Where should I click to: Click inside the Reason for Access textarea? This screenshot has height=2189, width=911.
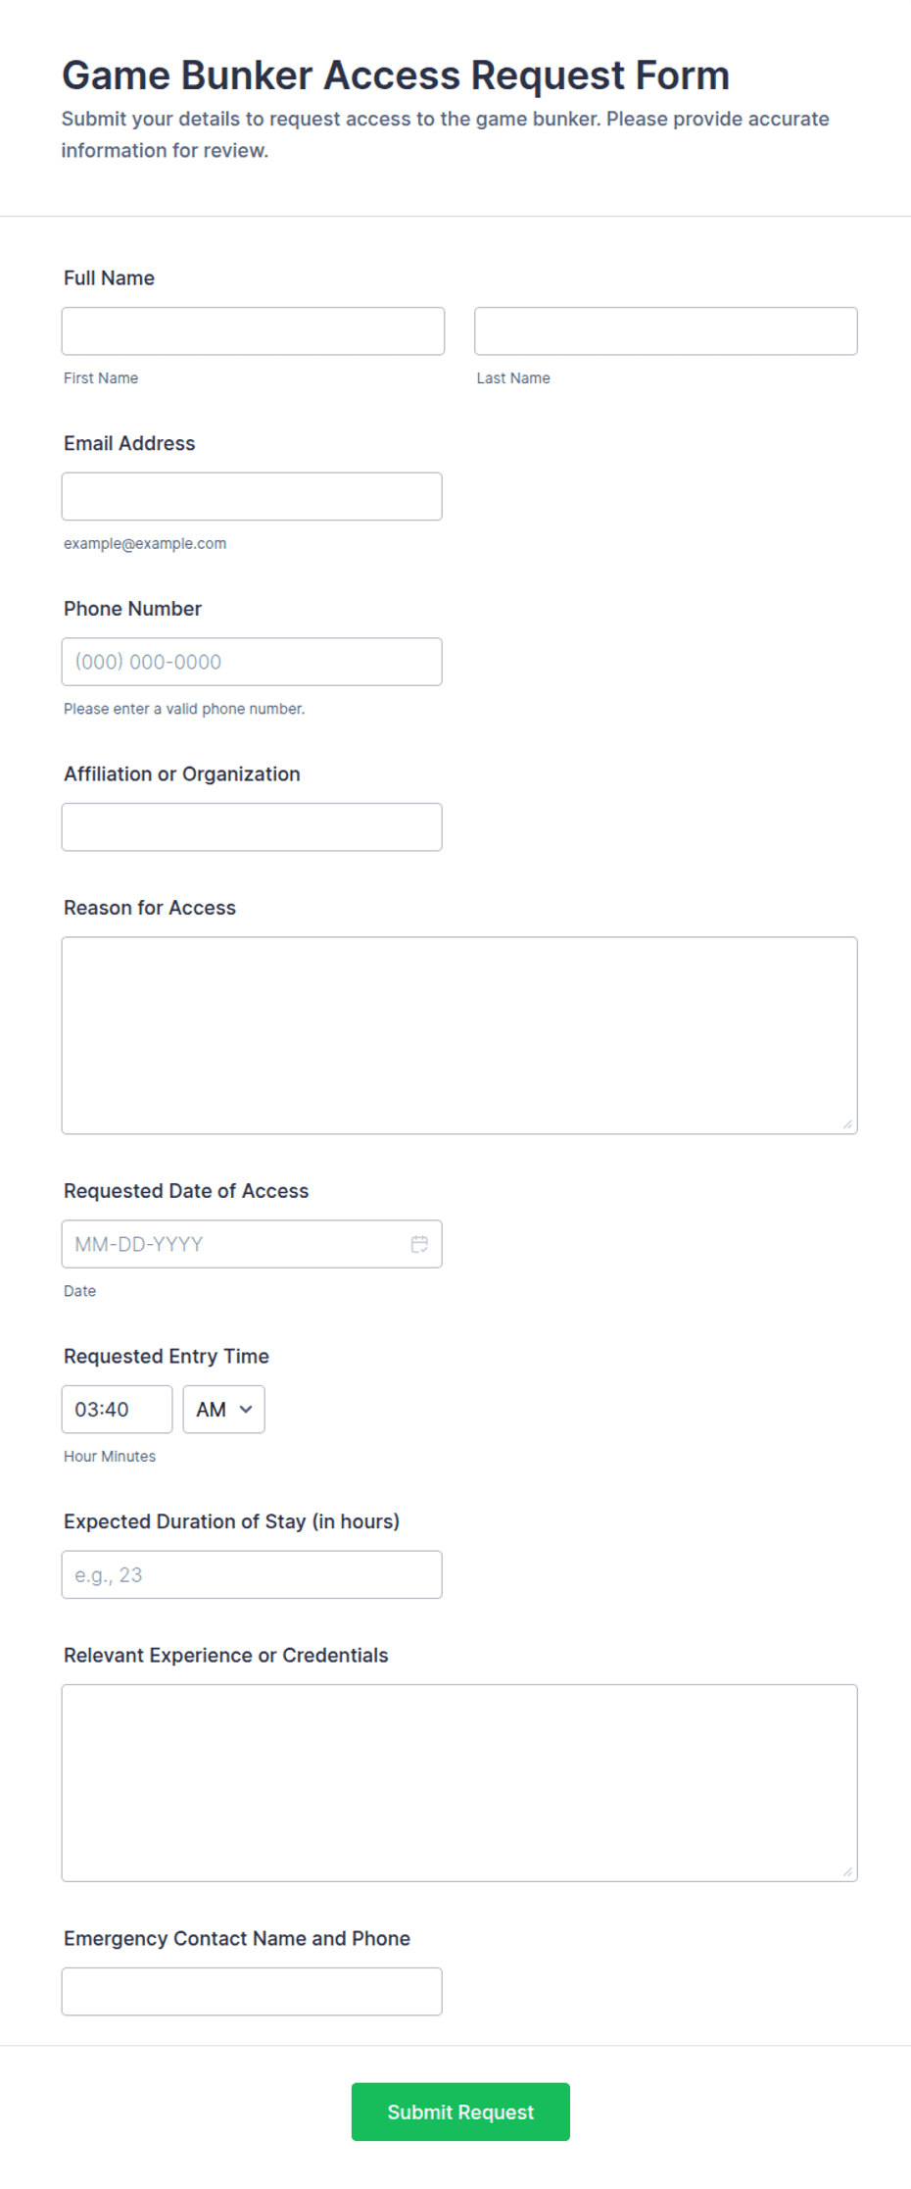tap(459, 1035)
